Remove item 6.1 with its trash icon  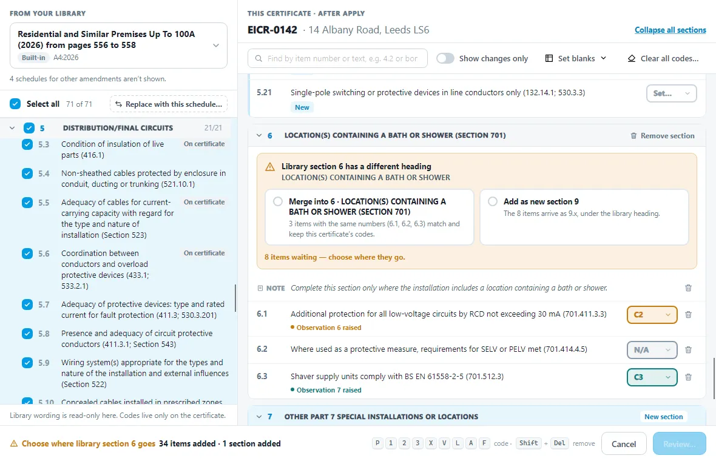[688, 314]
